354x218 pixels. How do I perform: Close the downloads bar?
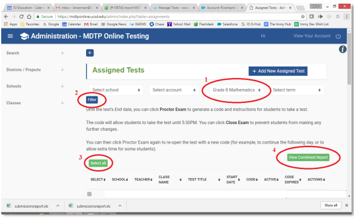(x=347, y=205)
